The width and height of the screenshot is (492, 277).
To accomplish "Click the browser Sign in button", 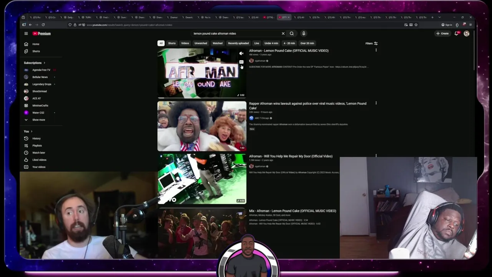I will 447,25.
